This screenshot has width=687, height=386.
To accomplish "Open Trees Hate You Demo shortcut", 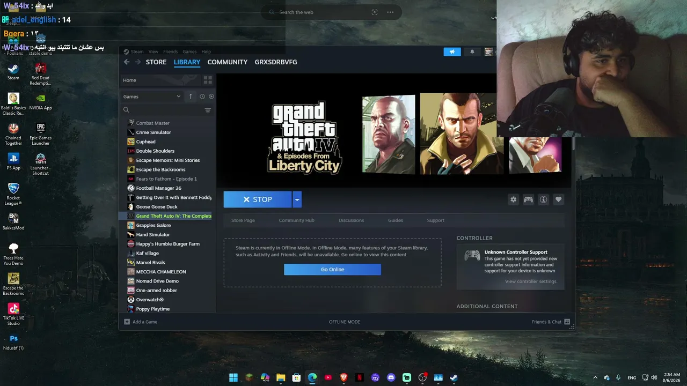I will [x=13, y=255].
